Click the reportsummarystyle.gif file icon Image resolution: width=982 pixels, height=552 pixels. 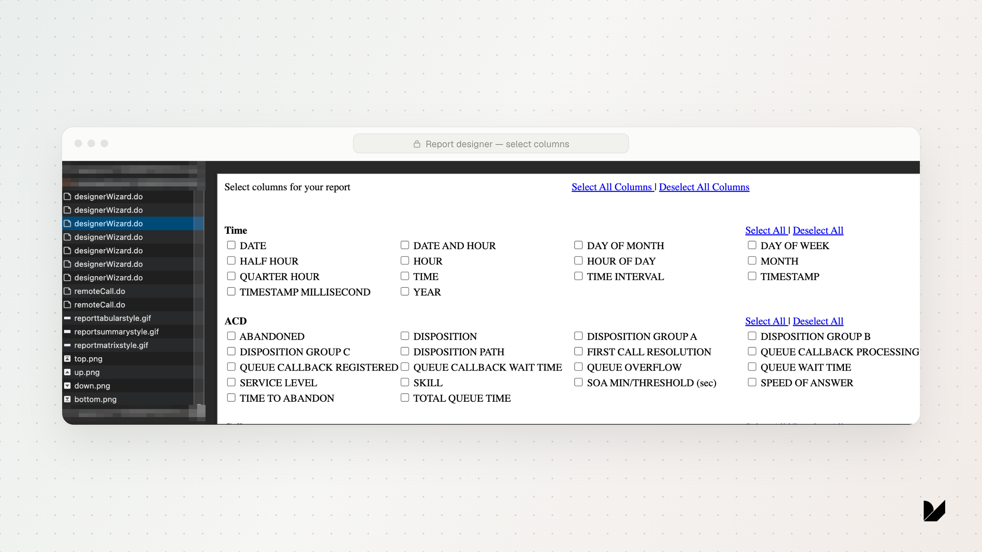coord(68,332)
